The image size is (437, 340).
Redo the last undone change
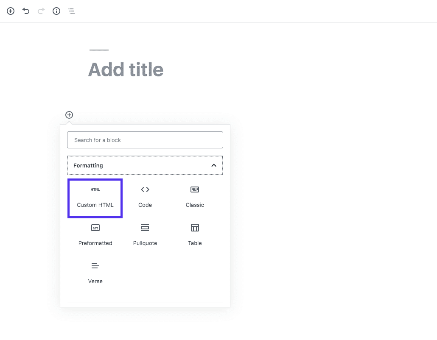point(41,11)
